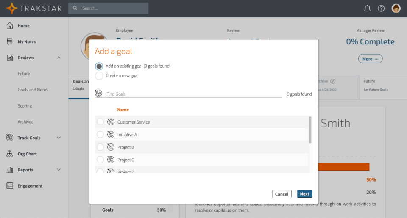Focus the Find Goals search field

coord(193,94)
